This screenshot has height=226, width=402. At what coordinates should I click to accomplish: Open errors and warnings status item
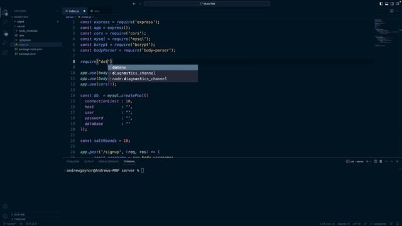coord(31,223)
